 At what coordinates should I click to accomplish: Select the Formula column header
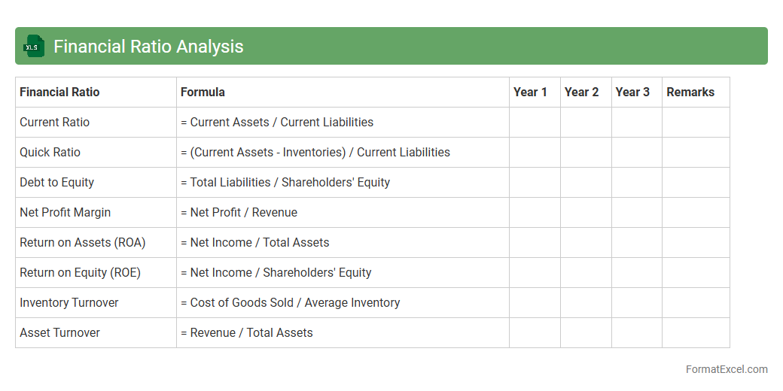[203, 92]
